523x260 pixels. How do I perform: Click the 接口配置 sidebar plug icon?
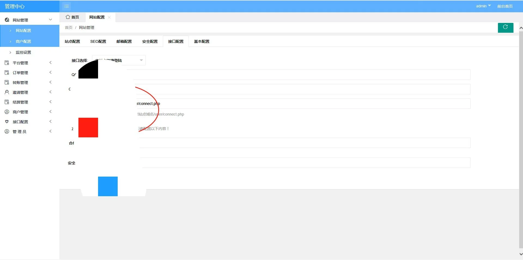(x=7, y=122)
